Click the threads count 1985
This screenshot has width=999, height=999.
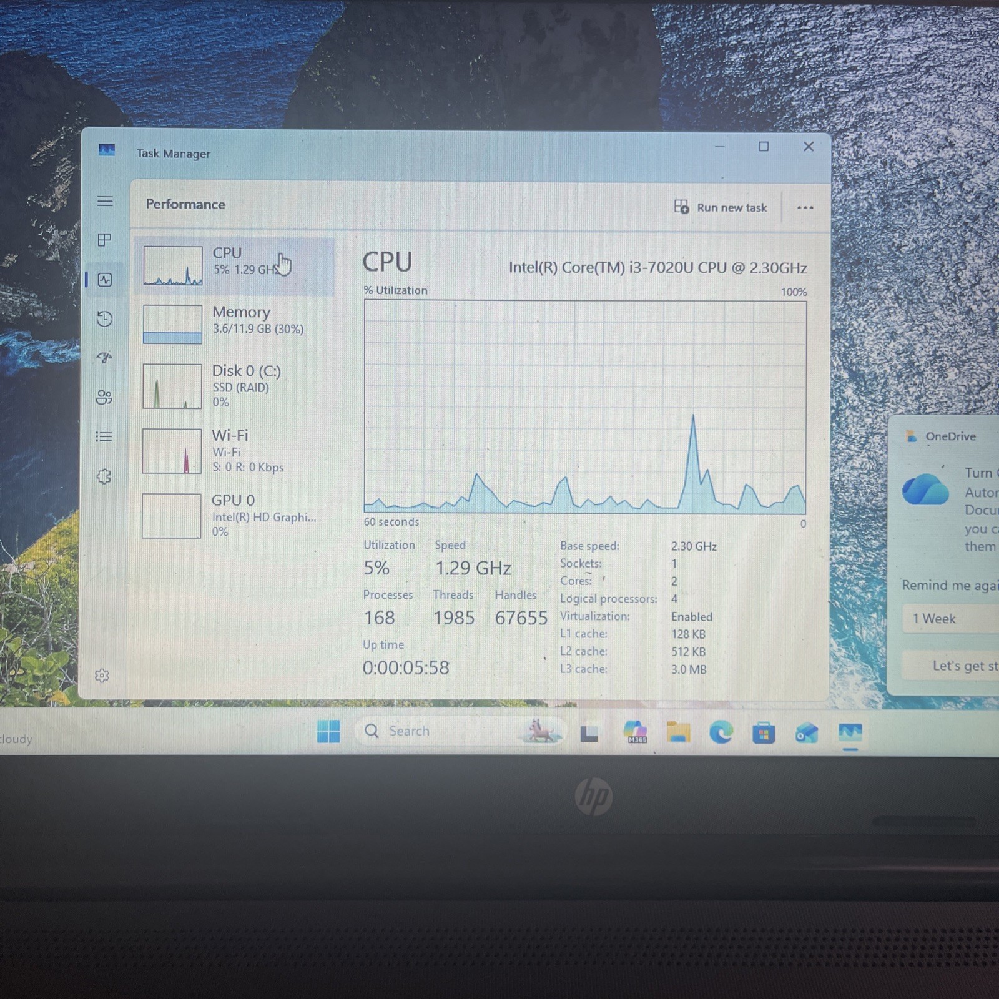pyautogui.click(x=454, y=618)
